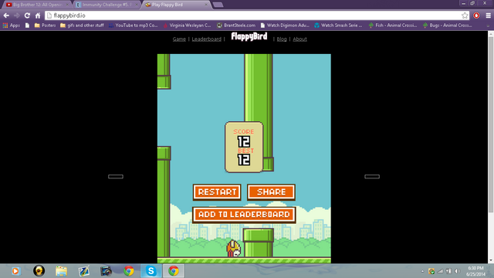Open the Chrome menu hamburger icon
Screen dimensions: 494x278
pyautogui.click(x=489, y=15)
